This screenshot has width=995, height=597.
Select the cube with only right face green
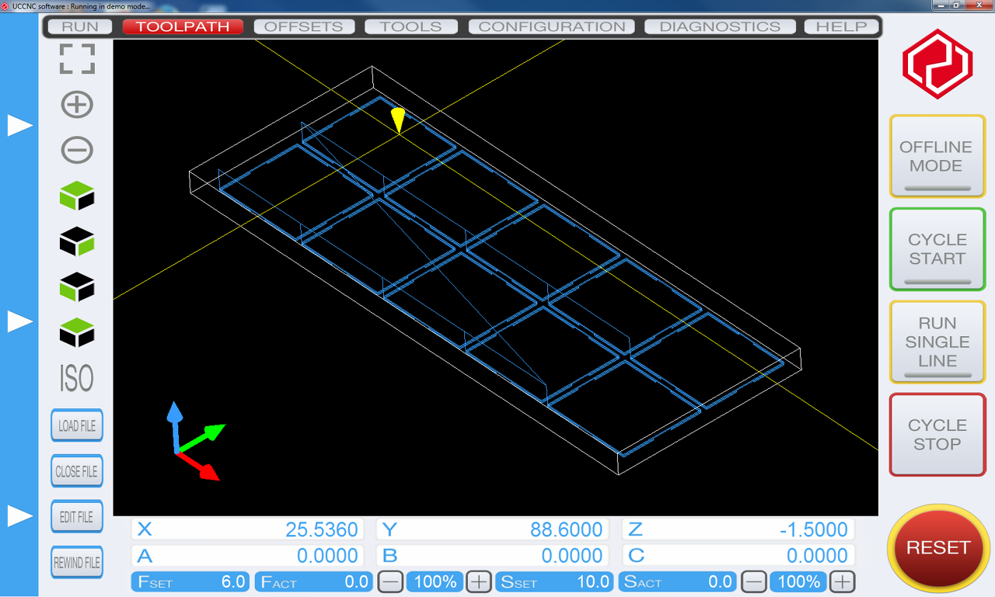click(77, 242)
